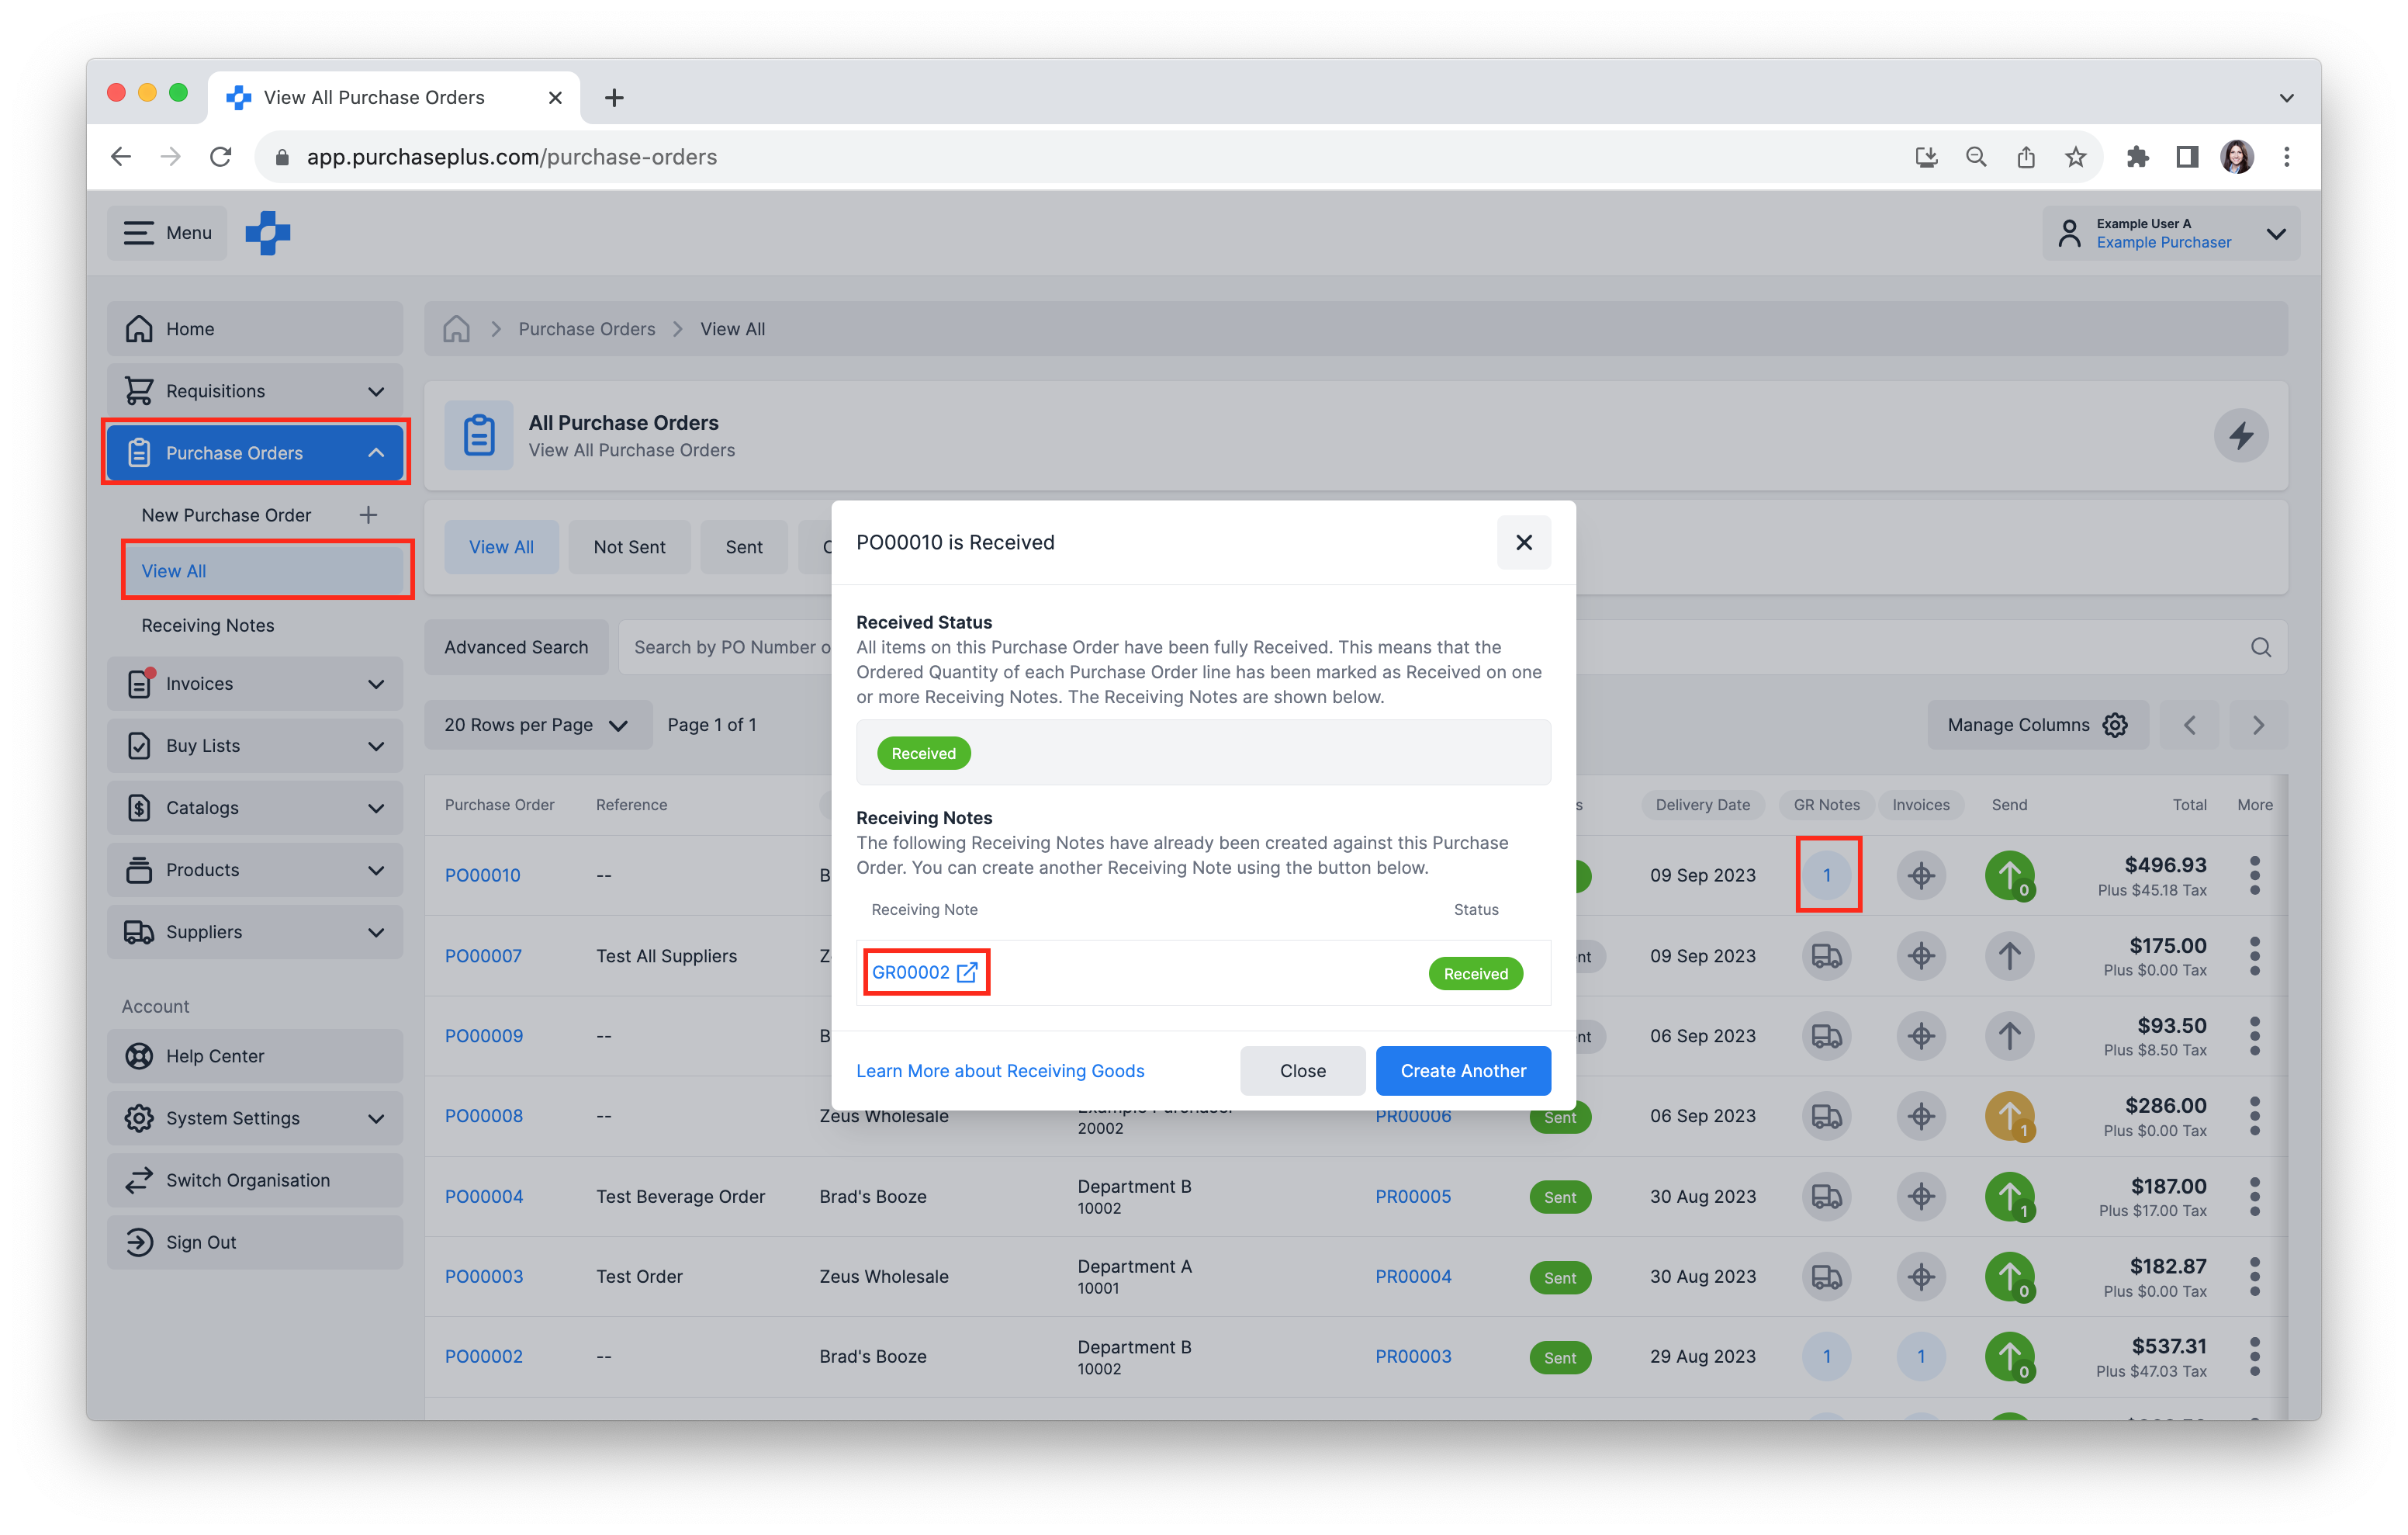Image resolution: width=2408 pixels, height=1535 pixels.
Task: Expand the Requisitions sidebar menu
Action: 255,391
